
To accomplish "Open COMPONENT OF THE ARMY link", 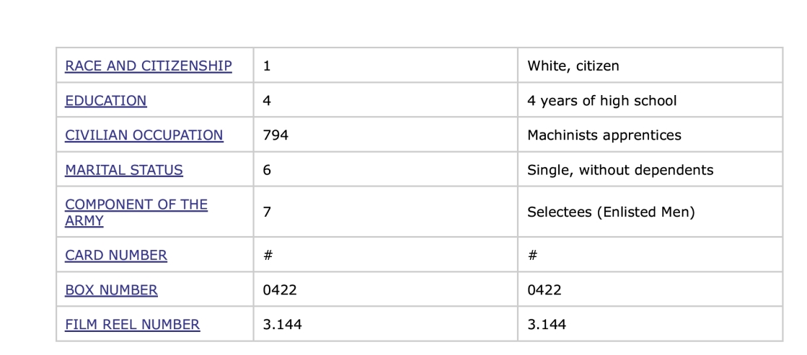I will point(136,212).
